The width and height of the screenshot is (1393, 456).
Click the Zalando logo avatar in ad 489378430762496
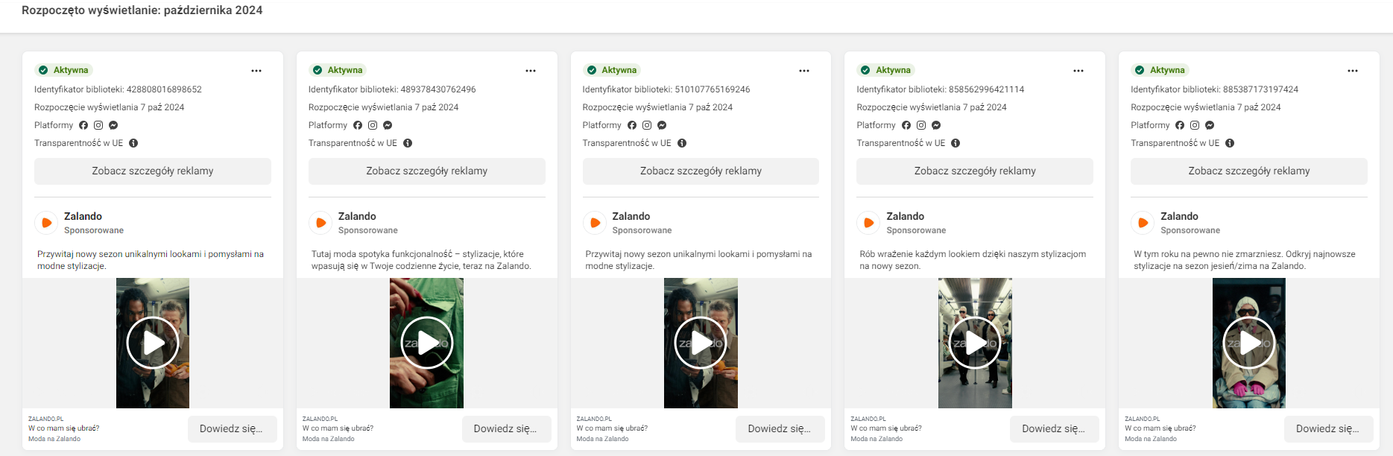click(320, 223)
